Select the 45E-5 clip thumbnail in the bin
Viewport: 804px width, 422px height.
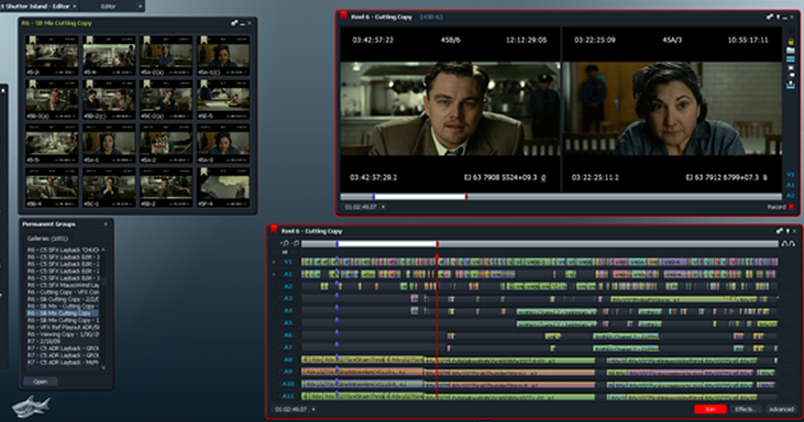223,98
